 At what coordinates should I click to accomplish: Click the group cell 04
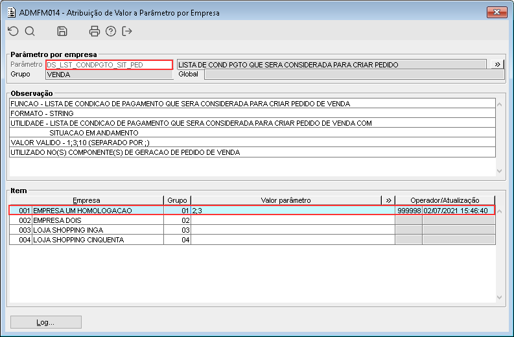click(x=178, y=240)
